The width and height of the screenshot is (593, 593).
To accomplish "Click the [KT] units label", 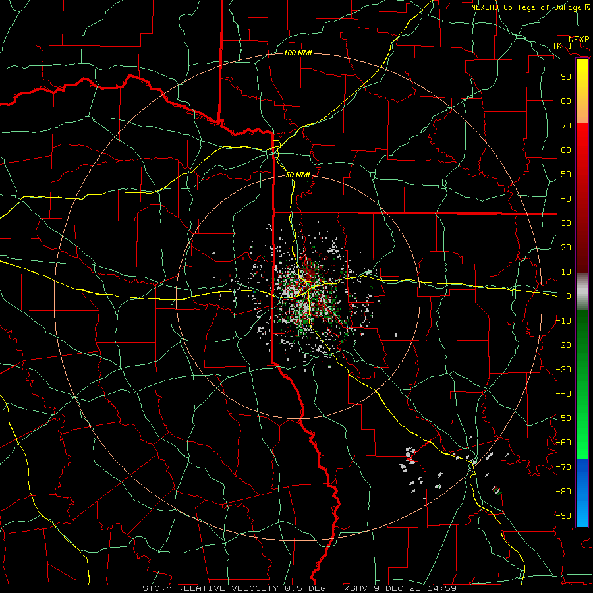I will 563,45.
